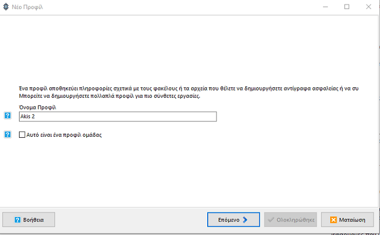The height and width of the screenshot is (235, 380).
Task: Click the question mark icon on the Βοήθεια button
Action: 17,220
